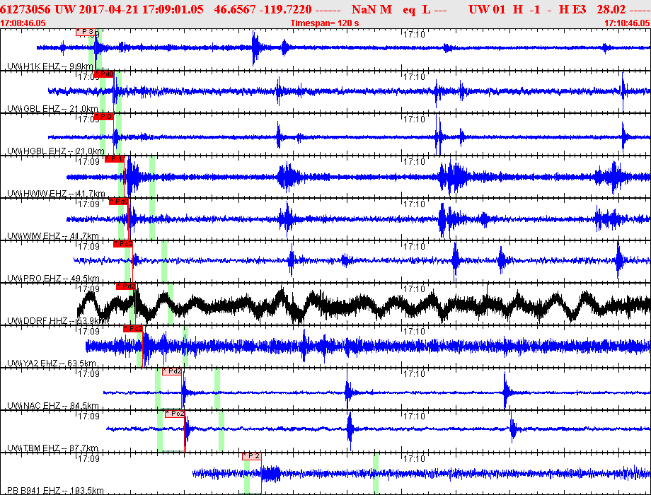The width and height of the screenshot is (651, 495).
Task: Click the 17:09 tick label on NAC row
Action: 89,373
